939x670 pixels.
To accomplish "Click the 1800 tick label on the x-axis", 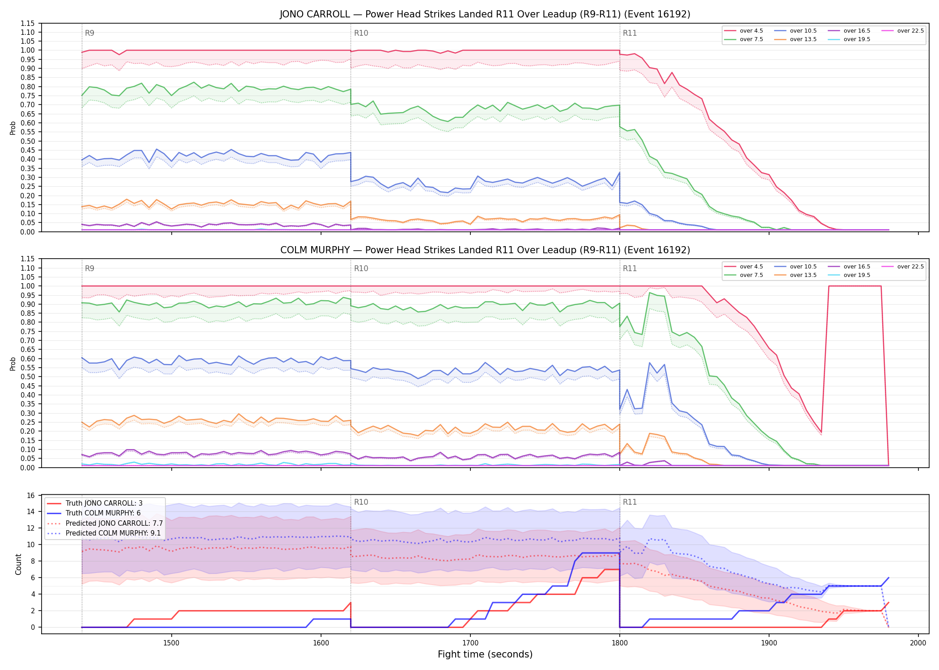I will [619, 643].
